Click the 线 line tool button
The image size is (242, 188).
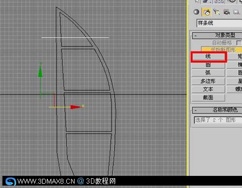(208, 57)
